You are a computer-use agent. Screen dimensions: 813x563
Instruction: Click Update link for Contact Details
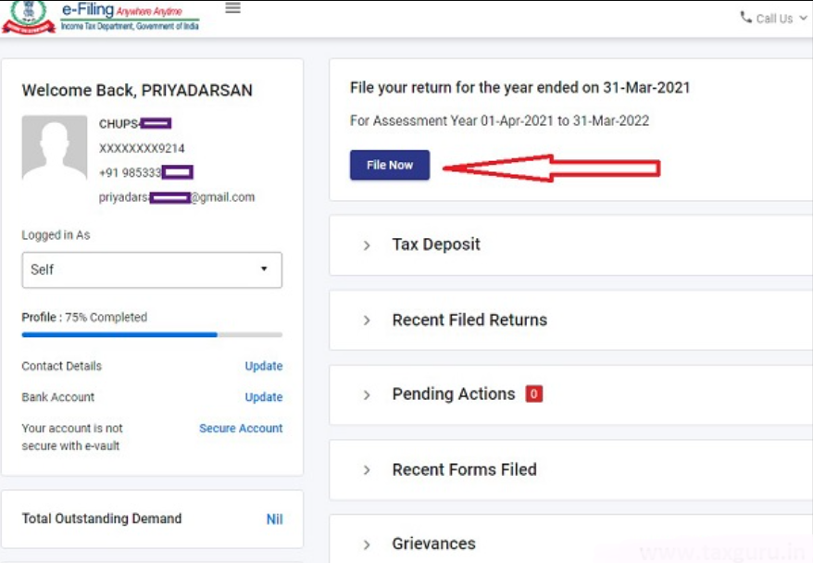(263, 366)
